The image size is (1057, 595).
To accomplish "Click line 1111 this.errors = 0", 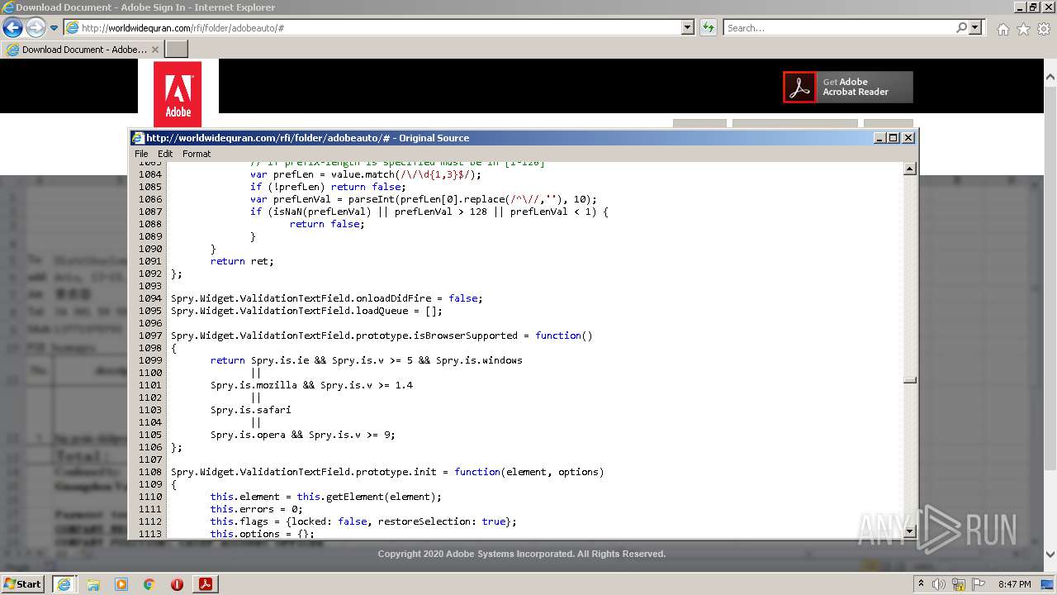I will [x=256, y=509].
